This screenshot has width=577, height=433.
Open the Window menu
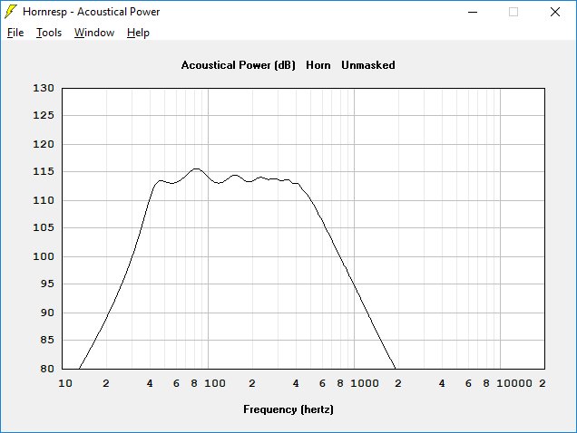point(94,33)
